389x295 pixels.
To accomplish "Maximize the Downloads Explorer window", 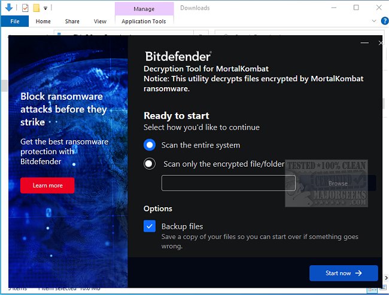I will [x=356, y=8].
